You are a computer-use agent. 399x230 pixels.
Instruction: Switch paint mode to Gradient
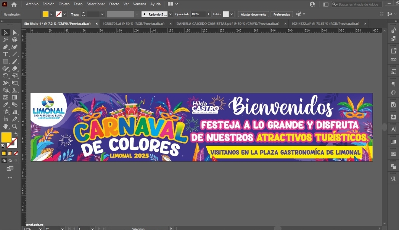pos(10,153)
